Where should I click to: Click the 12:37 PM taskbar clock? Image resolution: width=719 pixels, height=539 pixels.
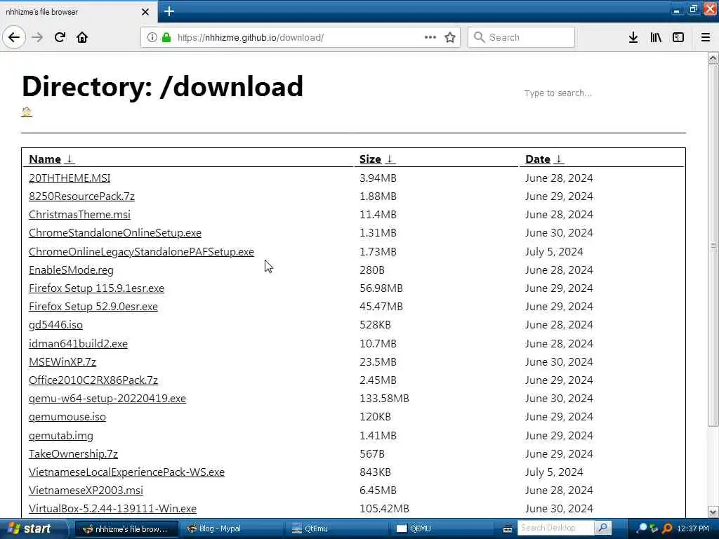[x=693, y=528]
